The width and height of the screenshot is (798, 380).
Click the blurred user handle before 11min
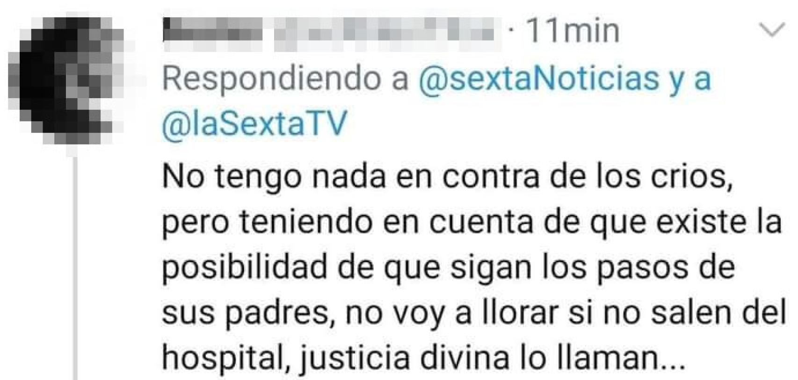click(384, 30)
